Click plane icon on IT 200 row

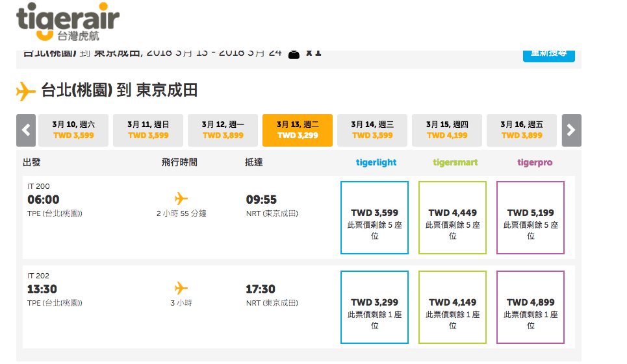[181, 199]
